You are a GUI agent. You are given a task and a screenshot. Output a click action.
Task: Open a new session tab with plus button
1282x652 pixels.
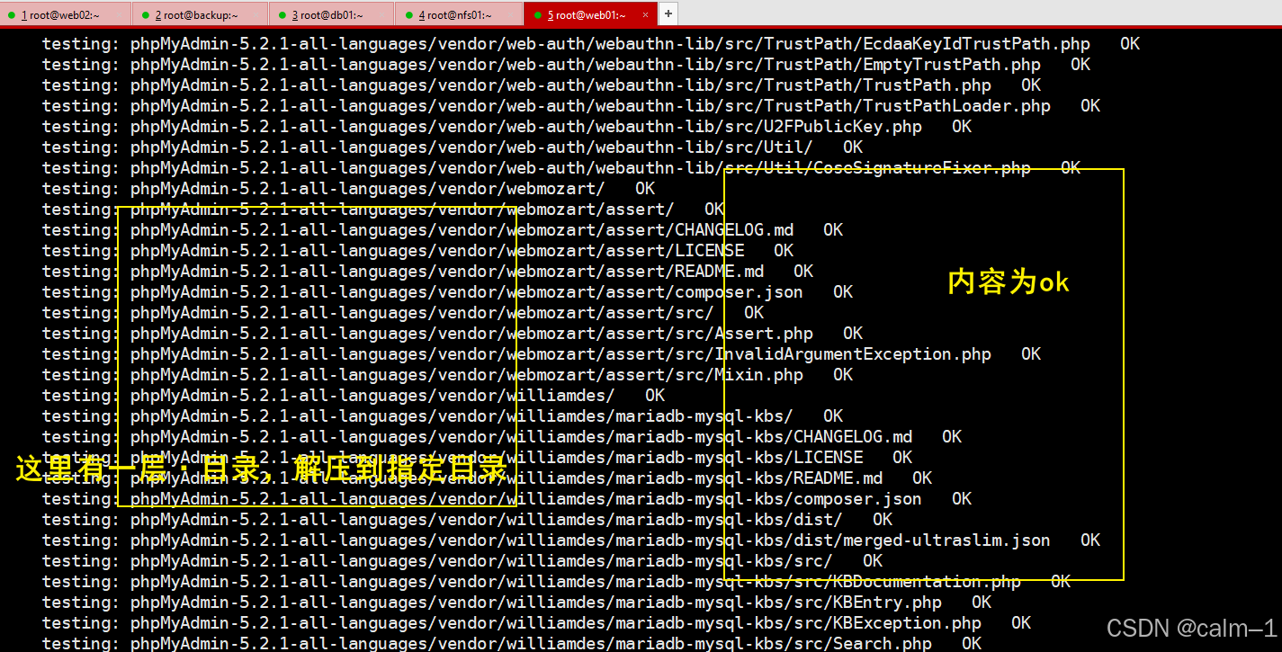click(x=668, y=13)
